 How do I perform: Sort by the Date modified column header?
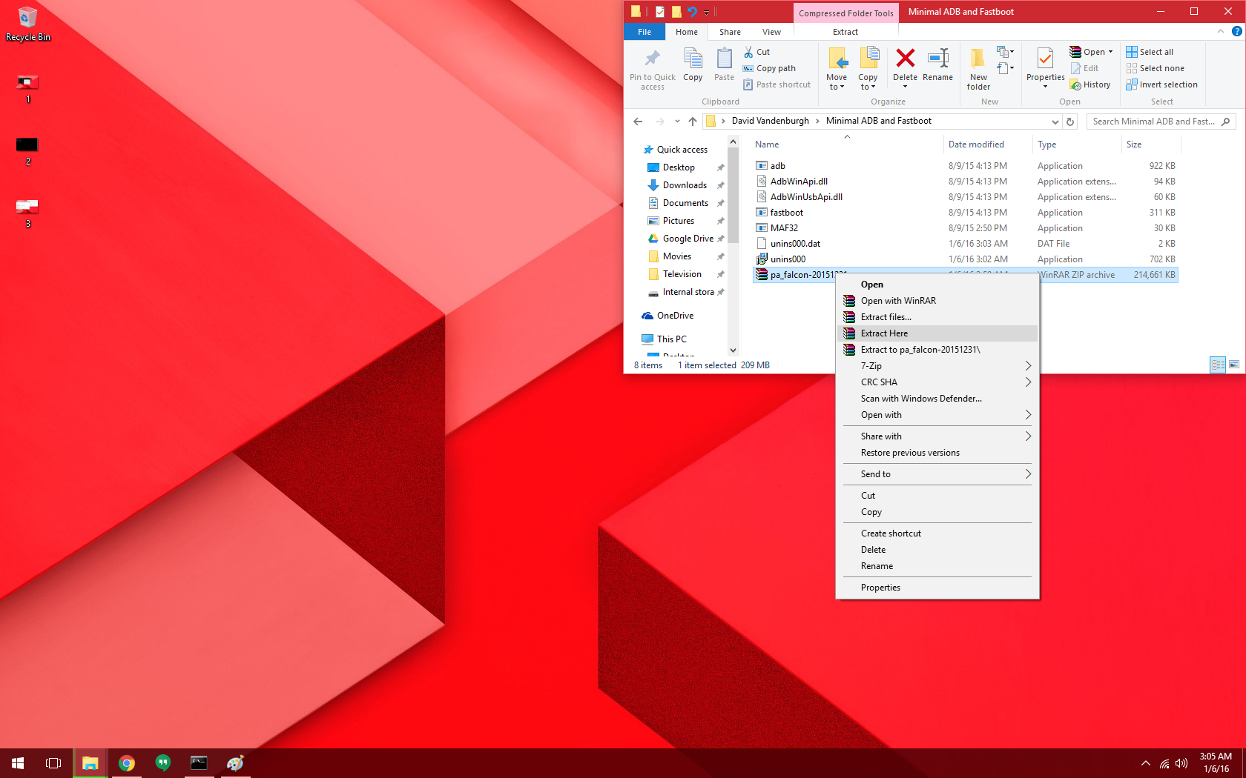point(976,144)
